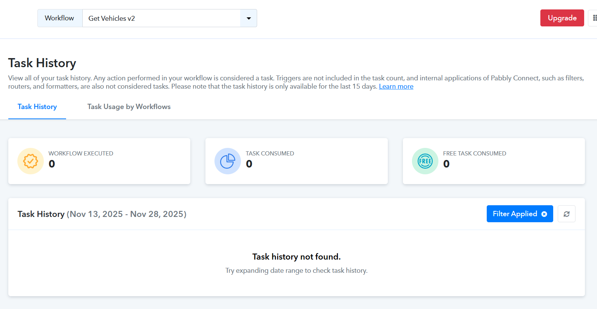The width and height of the screenshot is (597, 309).
Task: Click the main Task History page heading
Action: (x=42, y=63)
